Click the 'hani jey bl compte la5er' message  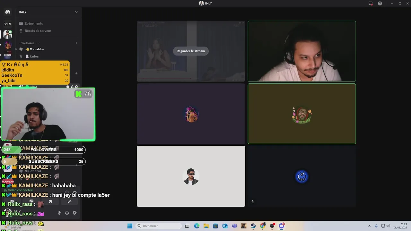click(x=81, y=195)
